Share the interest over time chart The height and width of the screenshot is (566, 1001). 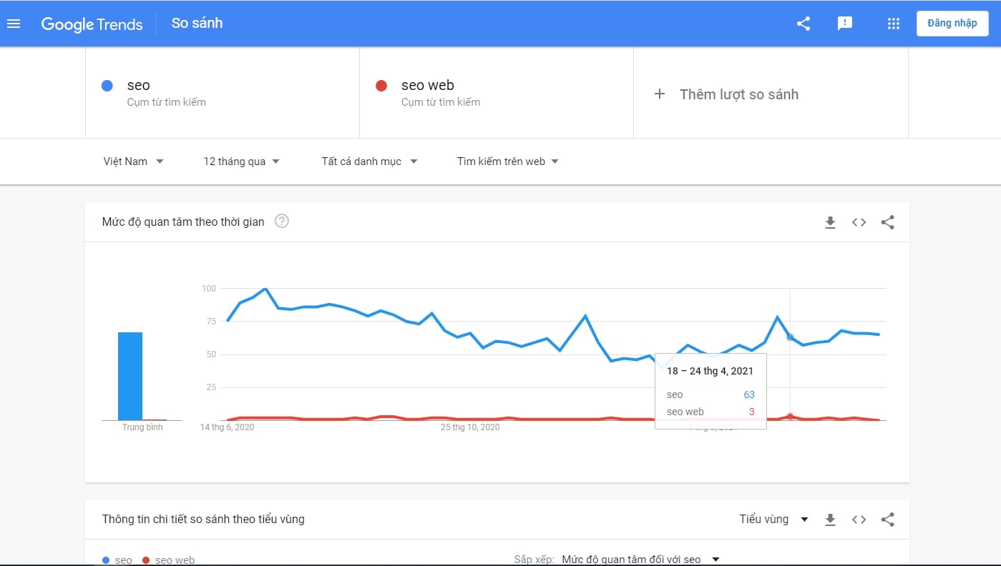887,222
